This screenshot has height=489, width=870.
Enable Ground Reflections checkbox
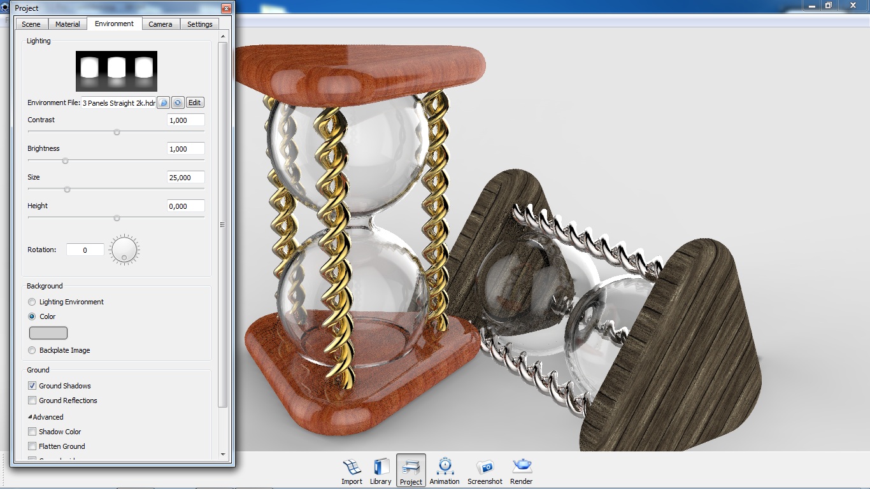click(x=32, y=400)
